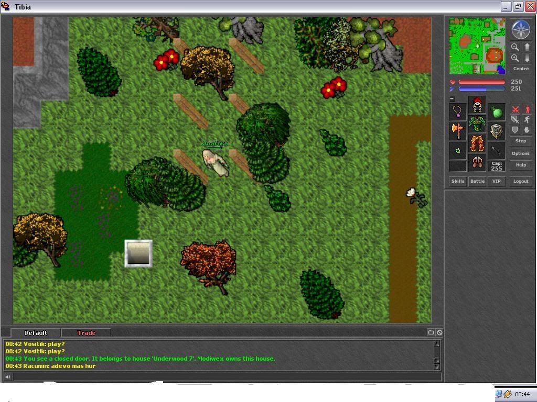Click the character Anafora in the game view
Screen dimensions: 537x402
[x=216, y=163]
